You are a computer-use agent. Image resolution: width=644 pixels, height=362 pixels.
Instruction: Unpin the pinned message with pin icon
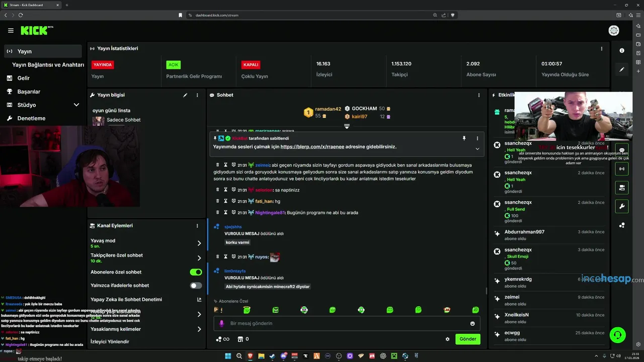point(464,138)
